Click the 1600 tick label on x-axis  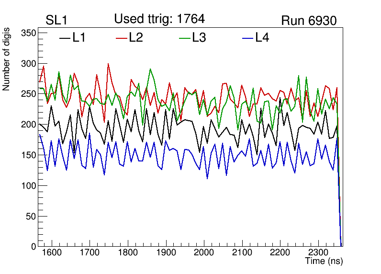[x=51, y=253]
